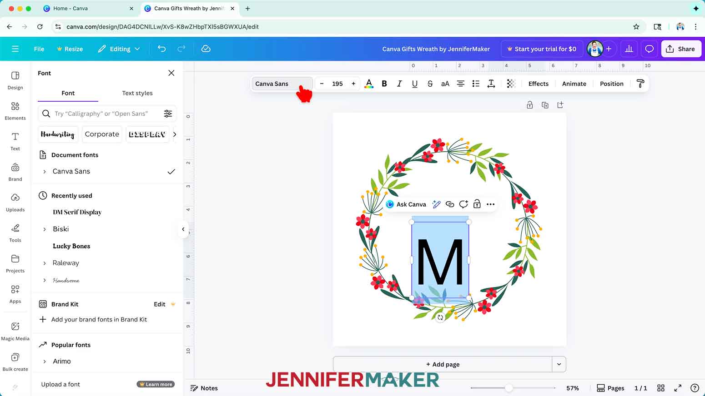Open the Canva Sans font dropdown
705x396 pixels.
282,84
